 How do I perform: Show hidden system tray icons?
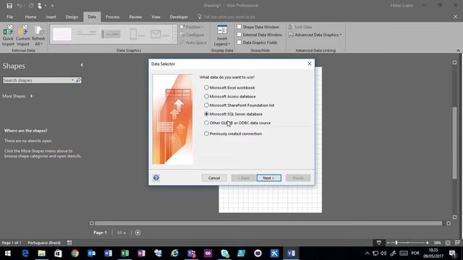click(367, 253)
